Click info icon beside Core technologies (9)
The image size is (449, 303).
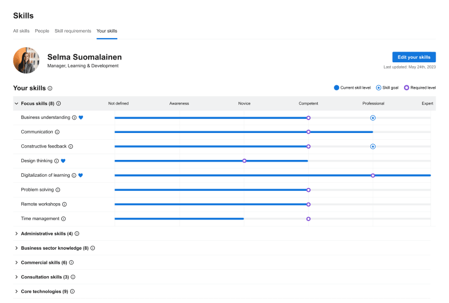click(72, 291)
